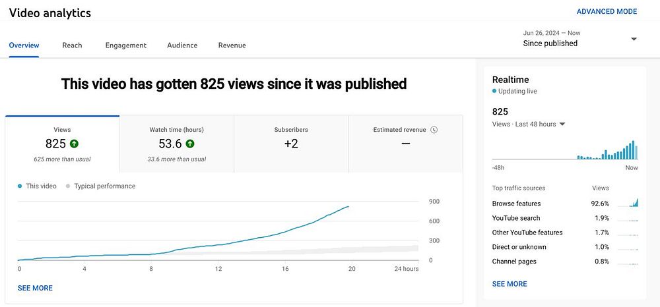660x307 pixels.
Task: Click the 'Updating live' indicator dot
Action: click(494, 91)
